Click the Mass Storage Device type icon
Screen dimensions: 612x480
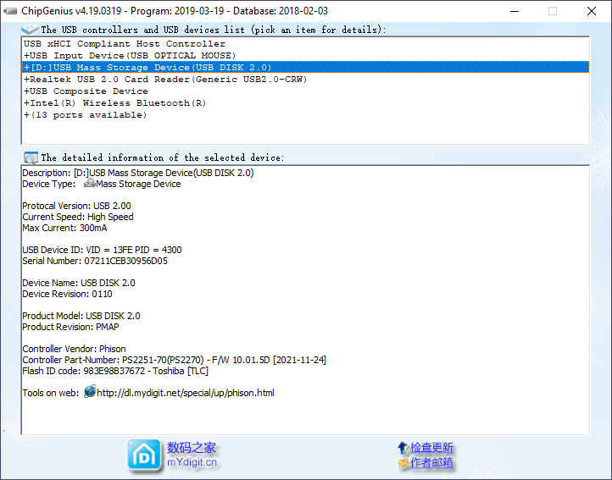(89, 183)
